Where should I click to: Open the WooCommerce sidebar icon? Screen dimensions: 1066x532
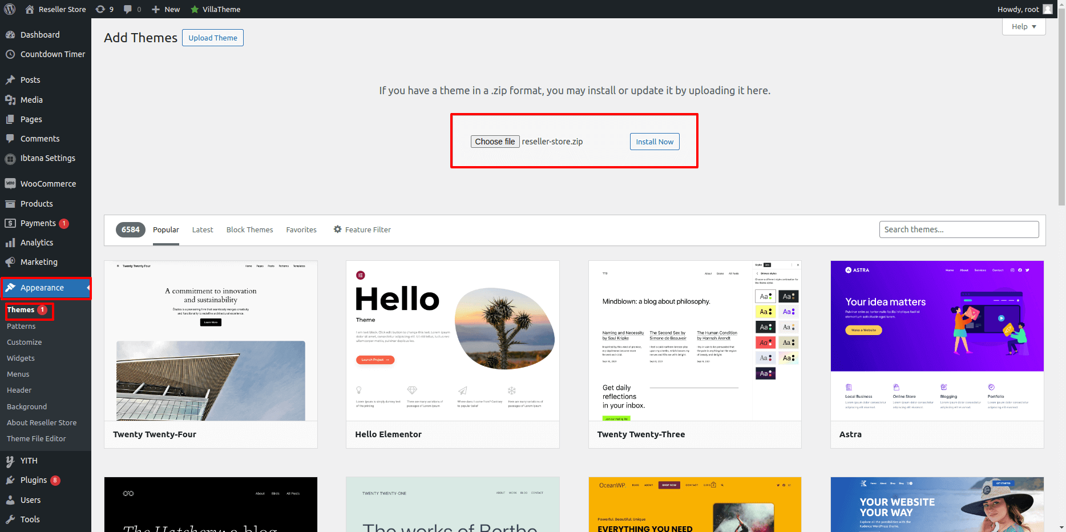pos(10,184)
